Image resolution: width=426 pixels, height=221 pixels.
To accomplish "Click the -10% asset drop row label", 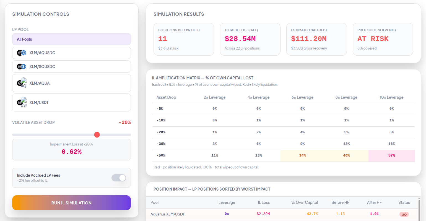I will pos(161,120).
